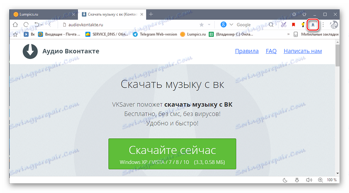Open a new tab with plus button

(151, 14)
